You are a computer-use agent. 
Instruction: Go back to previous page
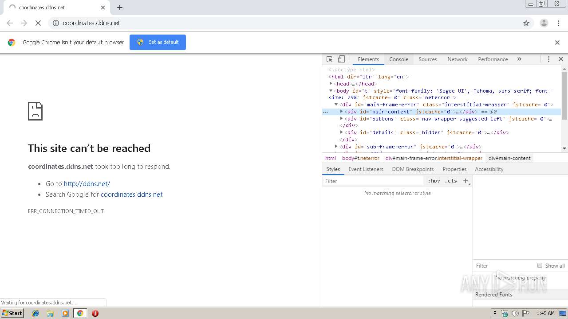click(x=10, y=23)
